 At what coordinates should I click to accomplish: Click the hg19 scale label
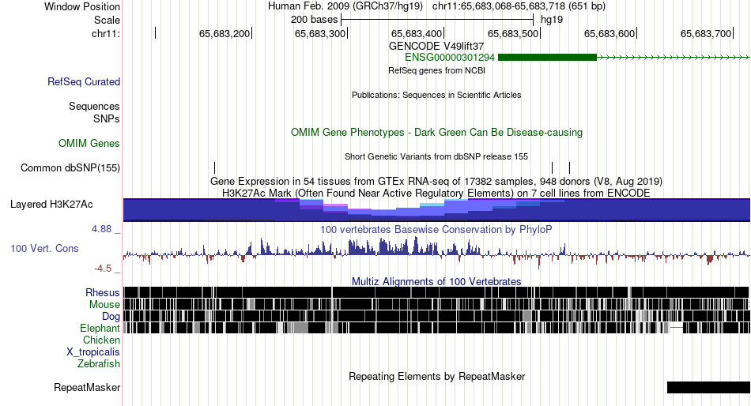(552, 20)
